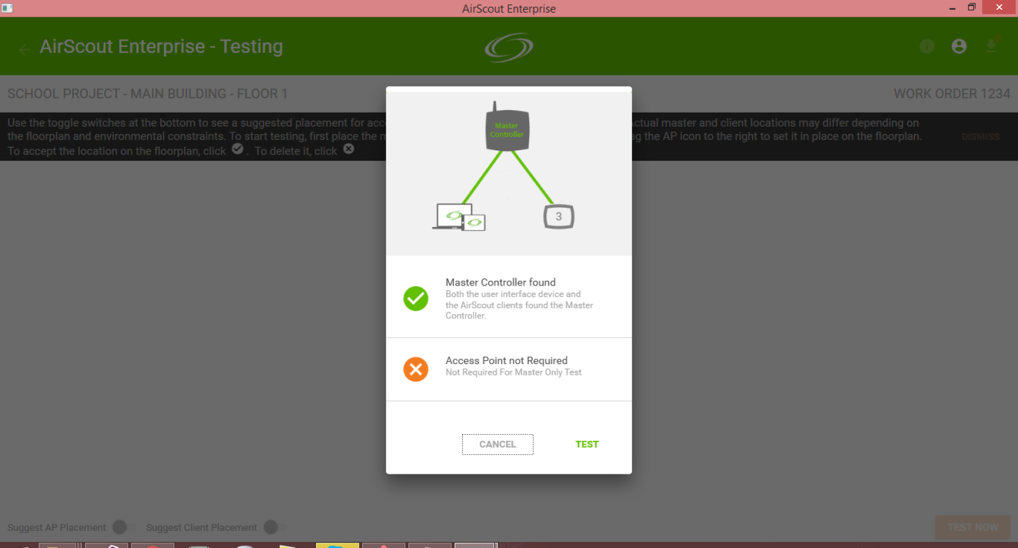This screenshot has width=1018, height=548.
Task: Click the green checkmark status icon
Action: (x=416, y=299)
